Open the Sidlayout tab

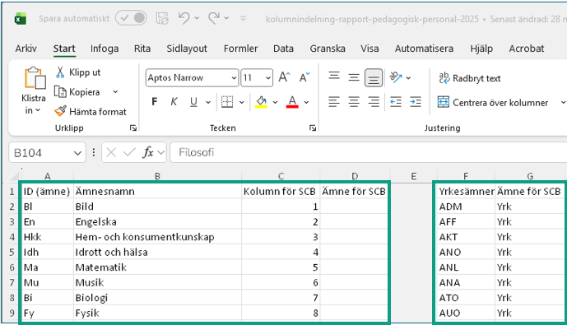[187, 49]
